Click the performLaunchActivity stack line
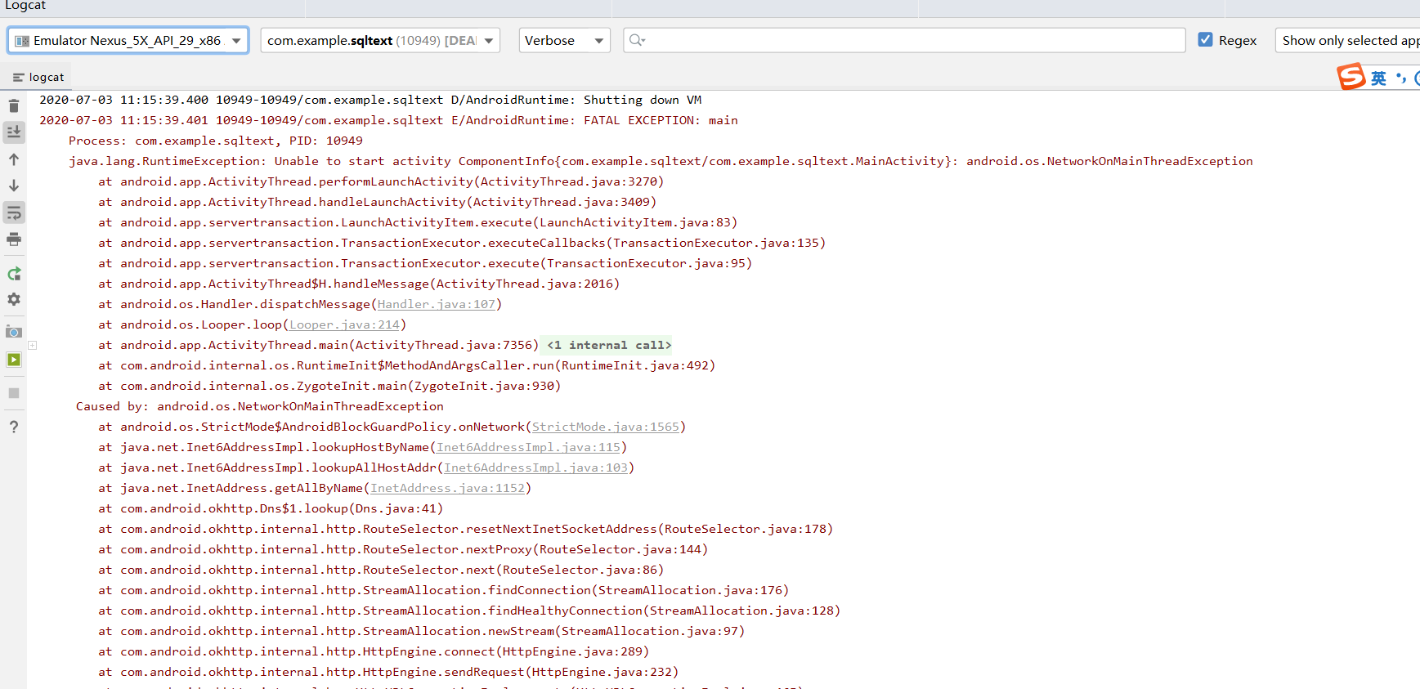 [x=381, y=181]
